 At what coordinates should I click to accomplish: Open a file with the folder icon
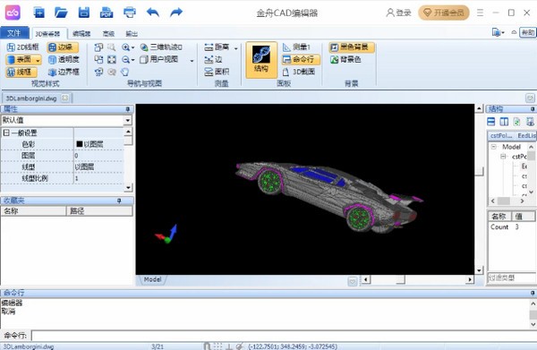[61, 13]
